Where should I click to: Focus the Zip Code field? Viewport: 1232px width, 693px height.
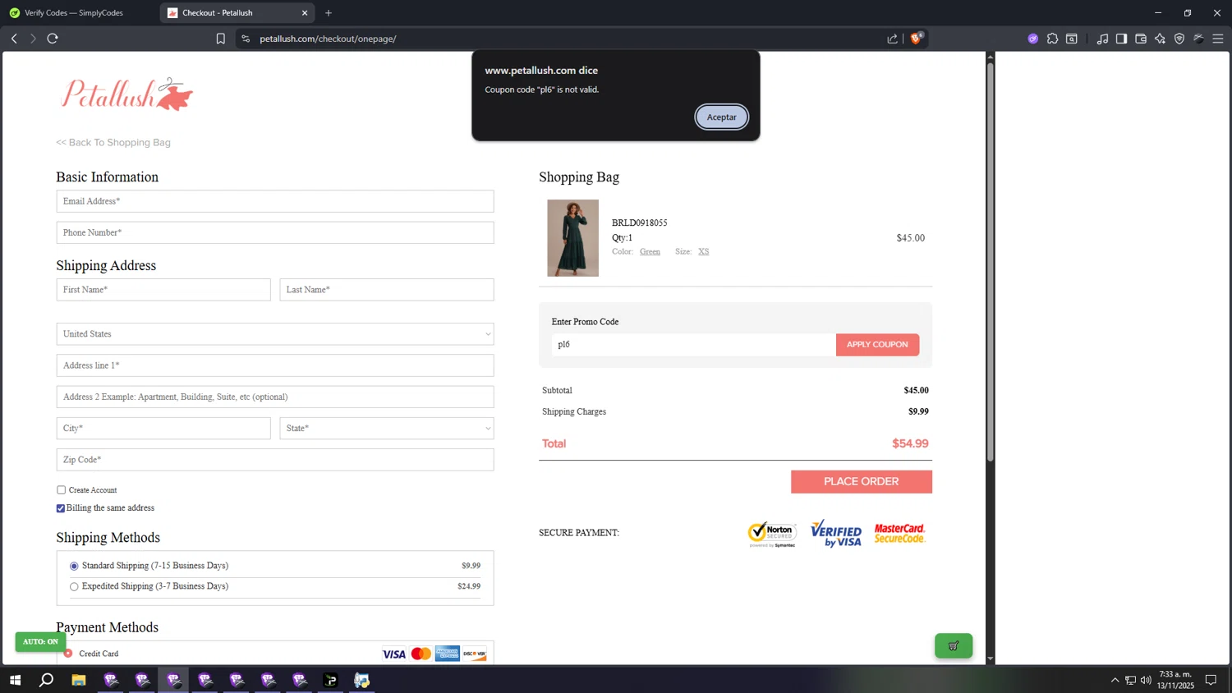coord(275,460)
